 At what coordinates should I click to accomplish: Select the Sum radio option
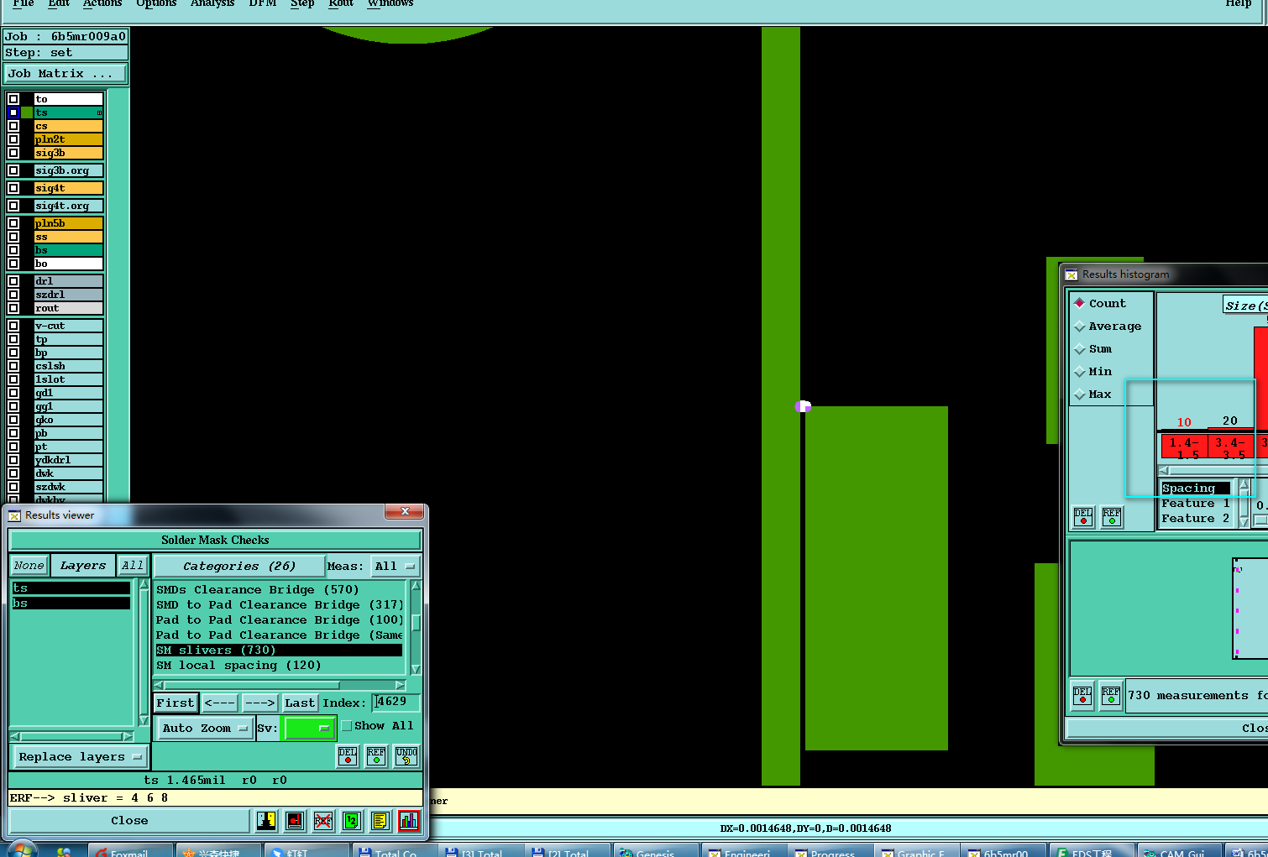pos(1080,348)
